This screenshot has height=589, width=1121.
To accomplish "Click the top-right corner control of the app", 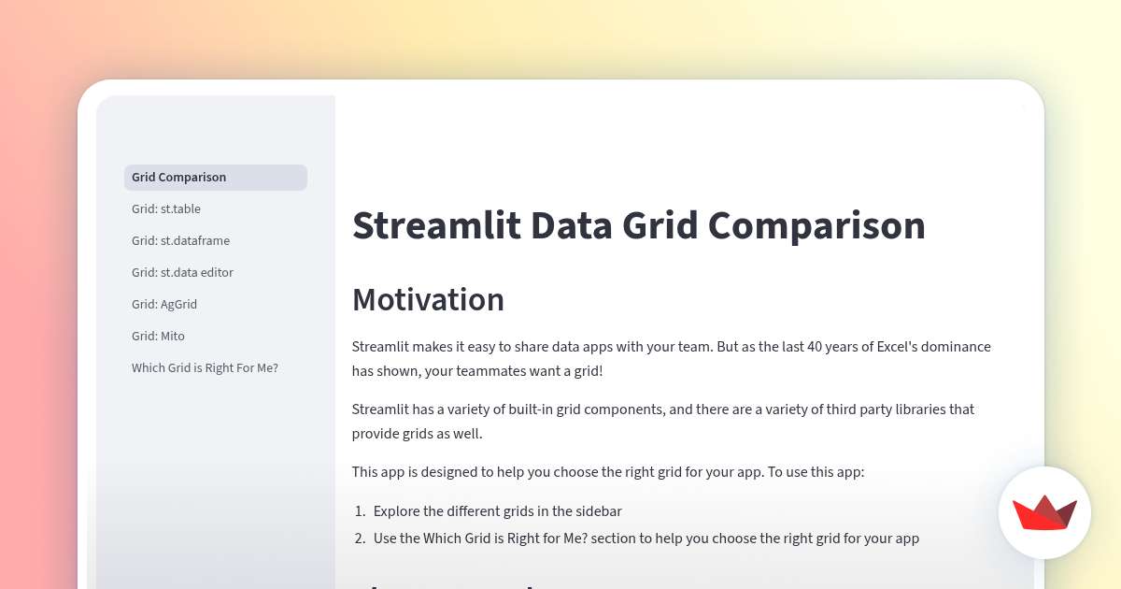I will [1021, 106].
